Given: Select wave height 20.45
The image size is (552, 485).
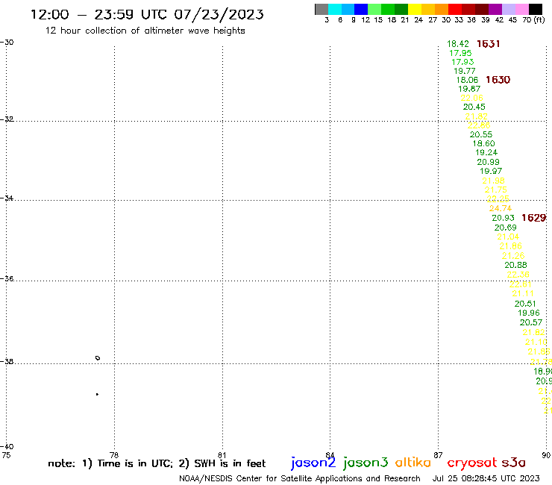Looking at the screenshot, I should (474, 107).
